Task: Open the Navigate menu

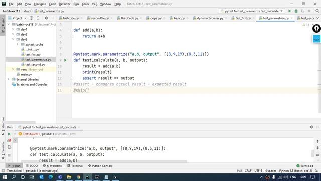Action: (x=40, y=4)
